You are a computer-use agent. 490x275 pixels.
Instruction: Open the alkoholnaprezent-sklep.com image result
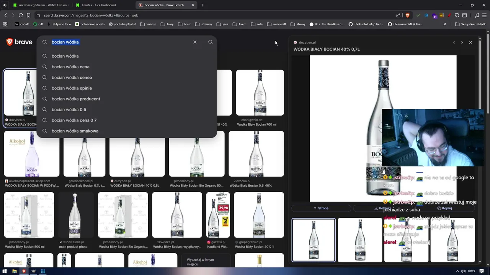[32, 154]
